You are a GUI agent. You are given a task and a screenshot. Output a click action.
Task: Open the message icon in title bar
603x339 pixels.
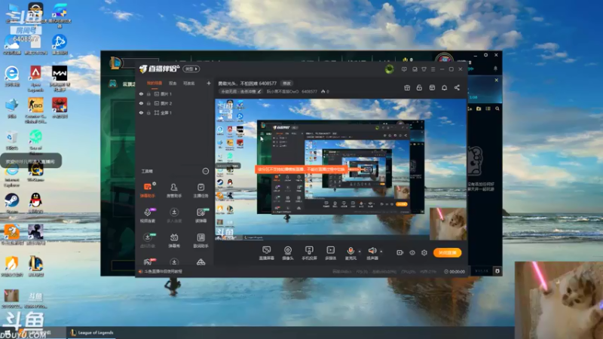click(x=404, y=69)
